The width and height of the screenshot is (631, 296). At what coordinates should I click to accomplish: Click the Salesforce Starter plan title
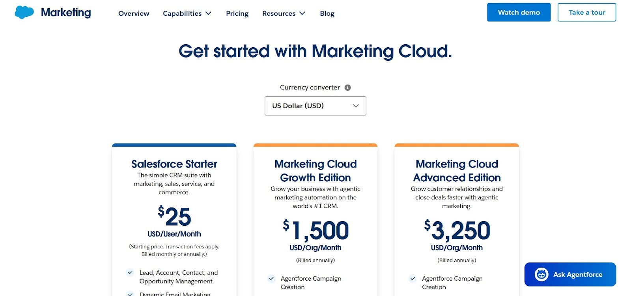click(x=174, y=164)
